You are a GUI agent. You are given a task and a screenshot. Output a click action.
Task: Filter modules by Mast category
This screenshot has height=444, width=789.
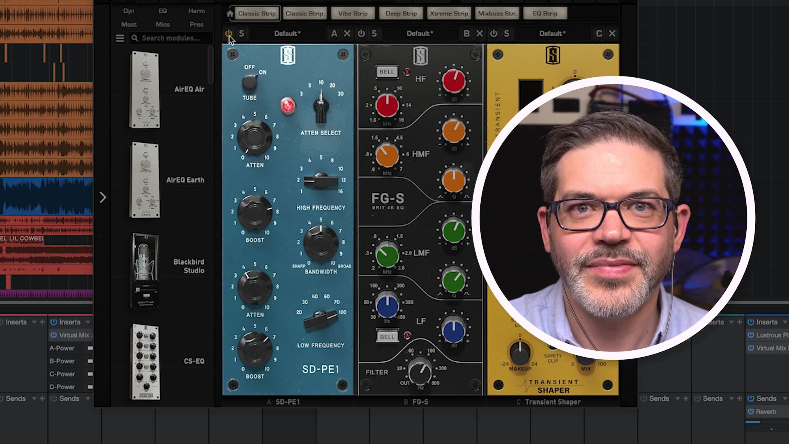(129, 25)
